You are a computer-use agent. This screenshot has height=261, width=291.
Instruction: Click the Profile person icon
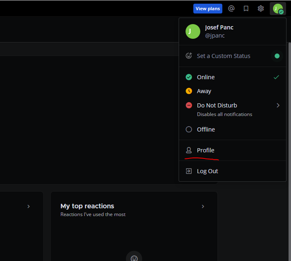pos(189,150)
